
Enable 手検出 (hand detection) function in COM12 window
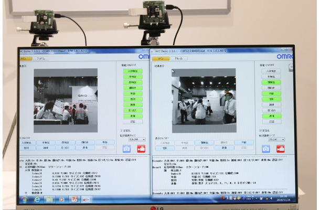click(271, 77)
